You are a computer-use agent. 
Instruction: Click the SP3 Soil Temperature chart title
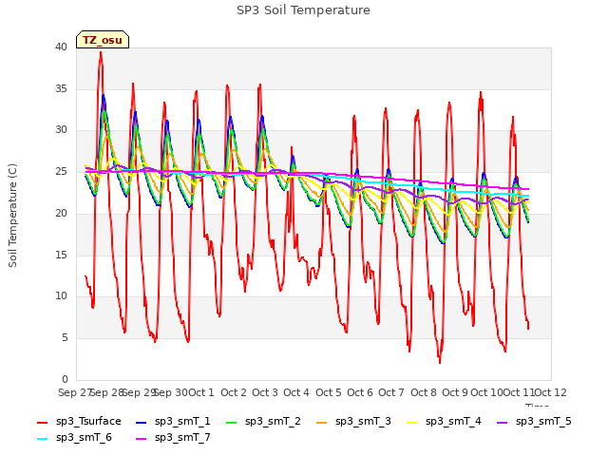[x=304, y=10]
